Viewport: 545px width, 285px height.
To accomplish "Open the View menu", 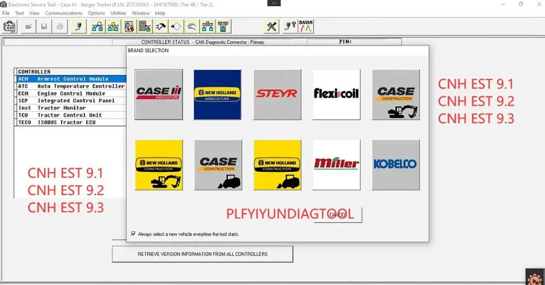I will [x=34, y=13].
